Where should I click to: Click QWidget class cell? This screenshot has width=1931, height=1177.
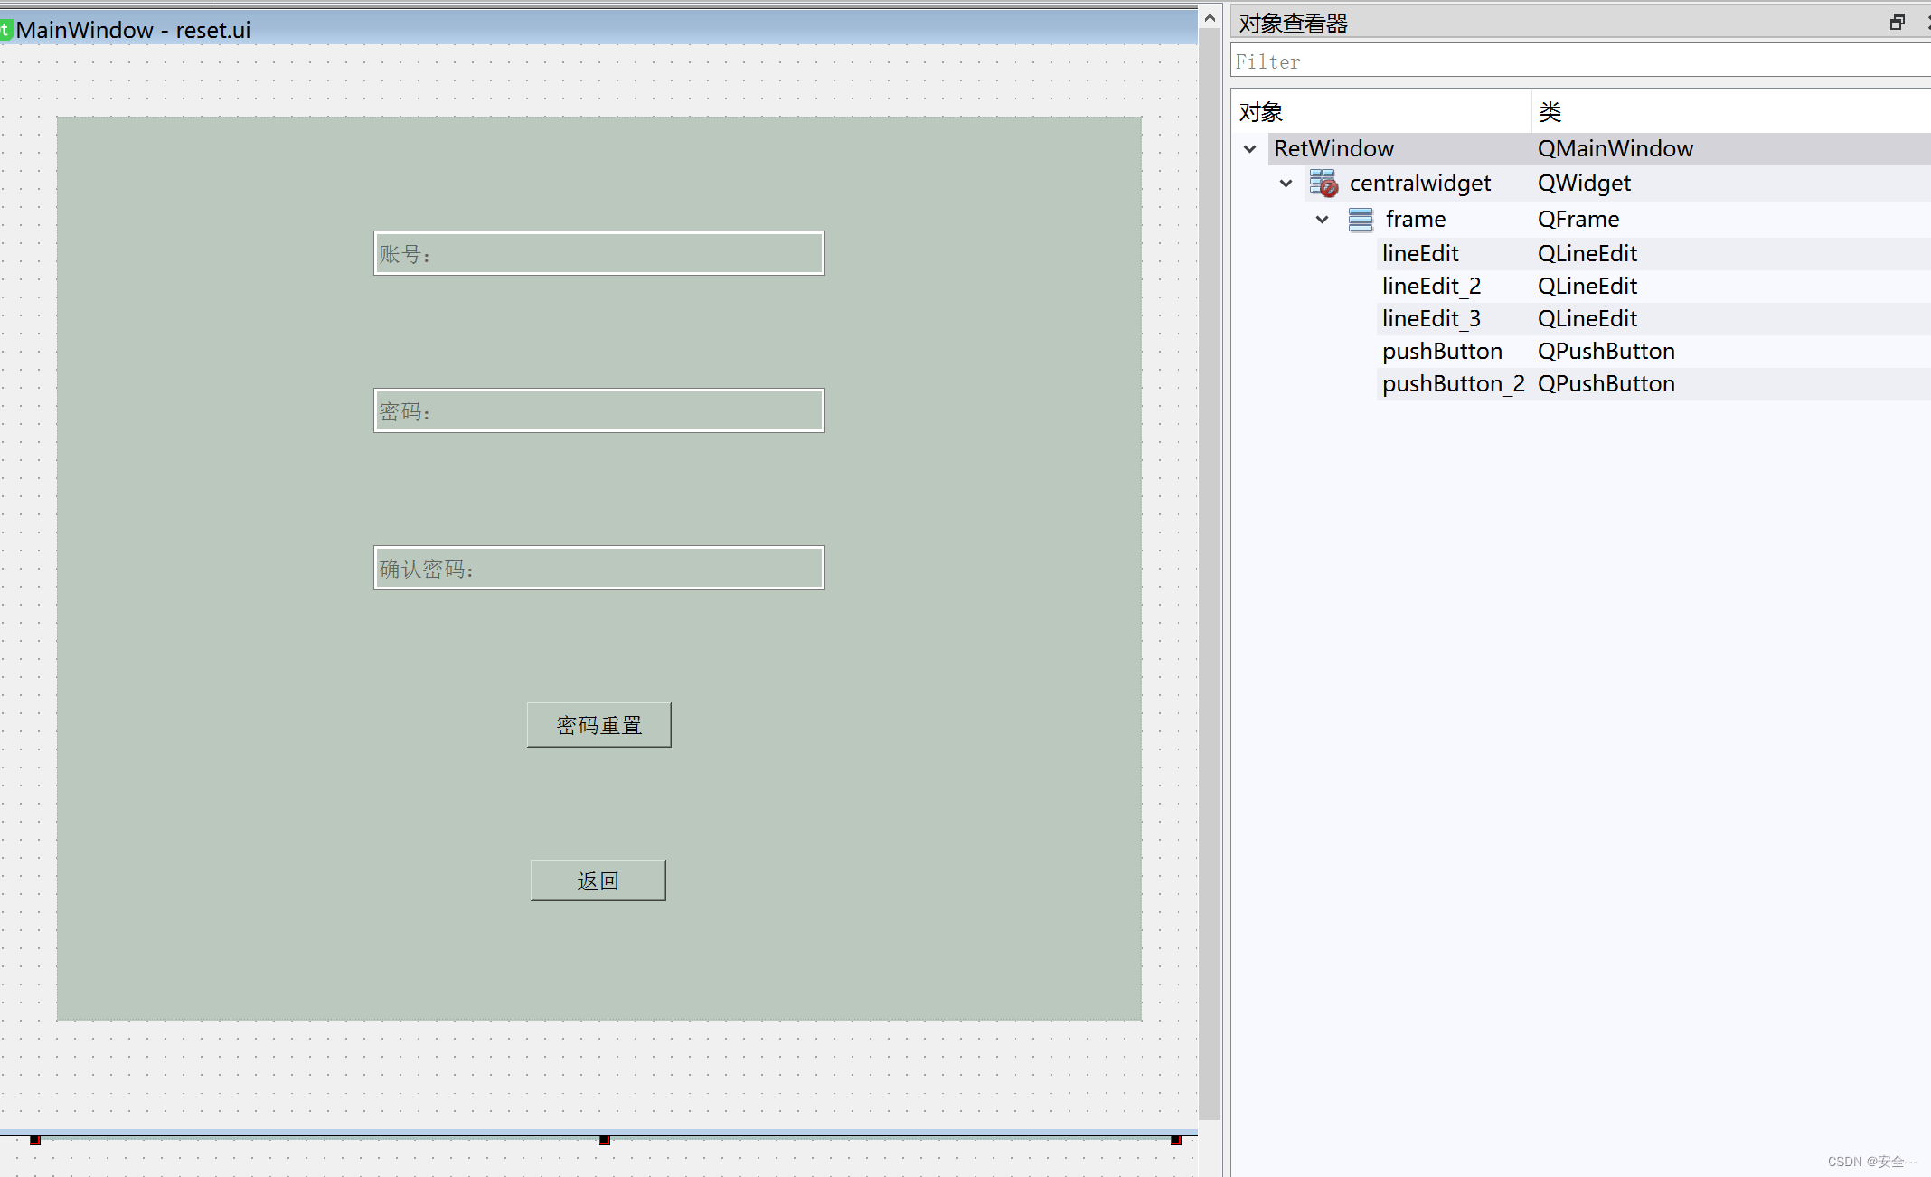pos(1584,184)
